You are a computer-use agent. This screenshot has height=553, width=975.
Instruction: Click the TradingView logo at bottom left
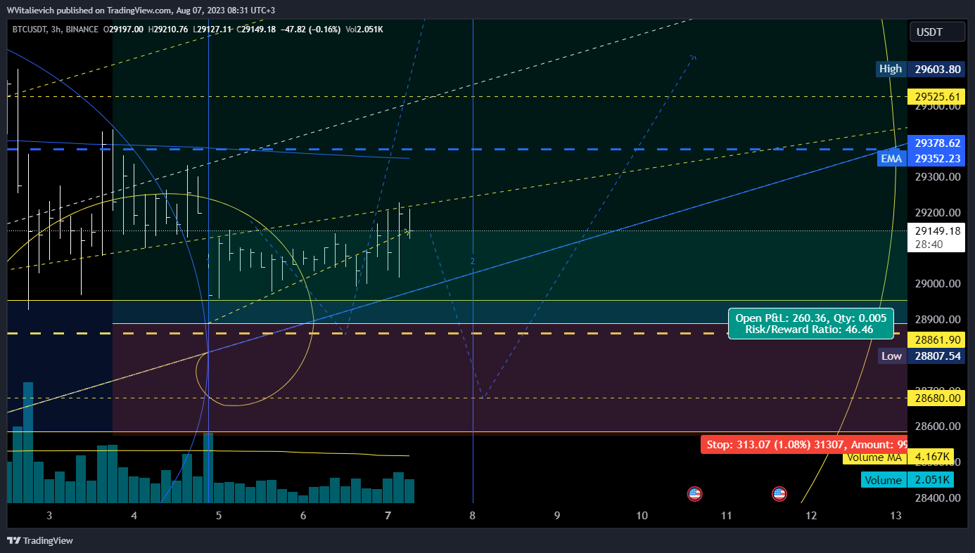40,540
